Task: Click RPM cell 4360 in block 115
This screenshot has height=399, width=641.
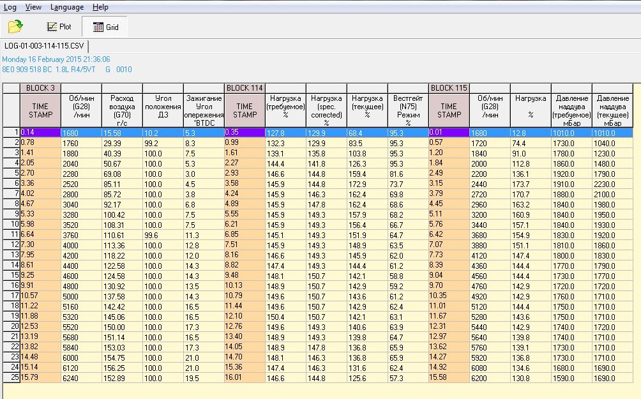Action: (x=490, y=266)
